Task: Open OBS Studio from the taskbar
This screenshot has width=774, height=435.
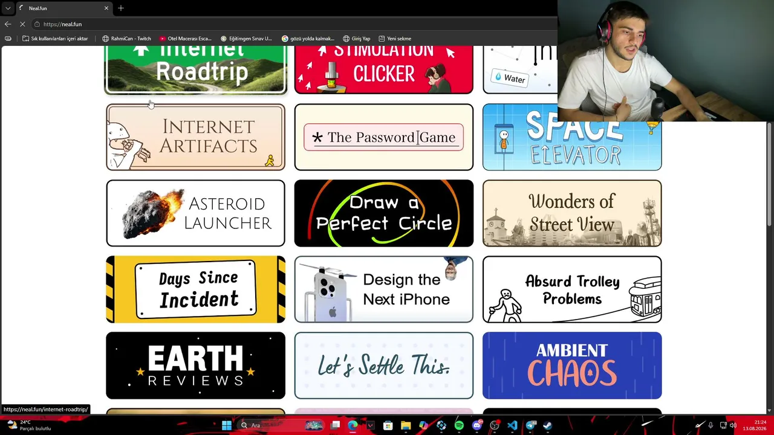Action: coord(495,425)
